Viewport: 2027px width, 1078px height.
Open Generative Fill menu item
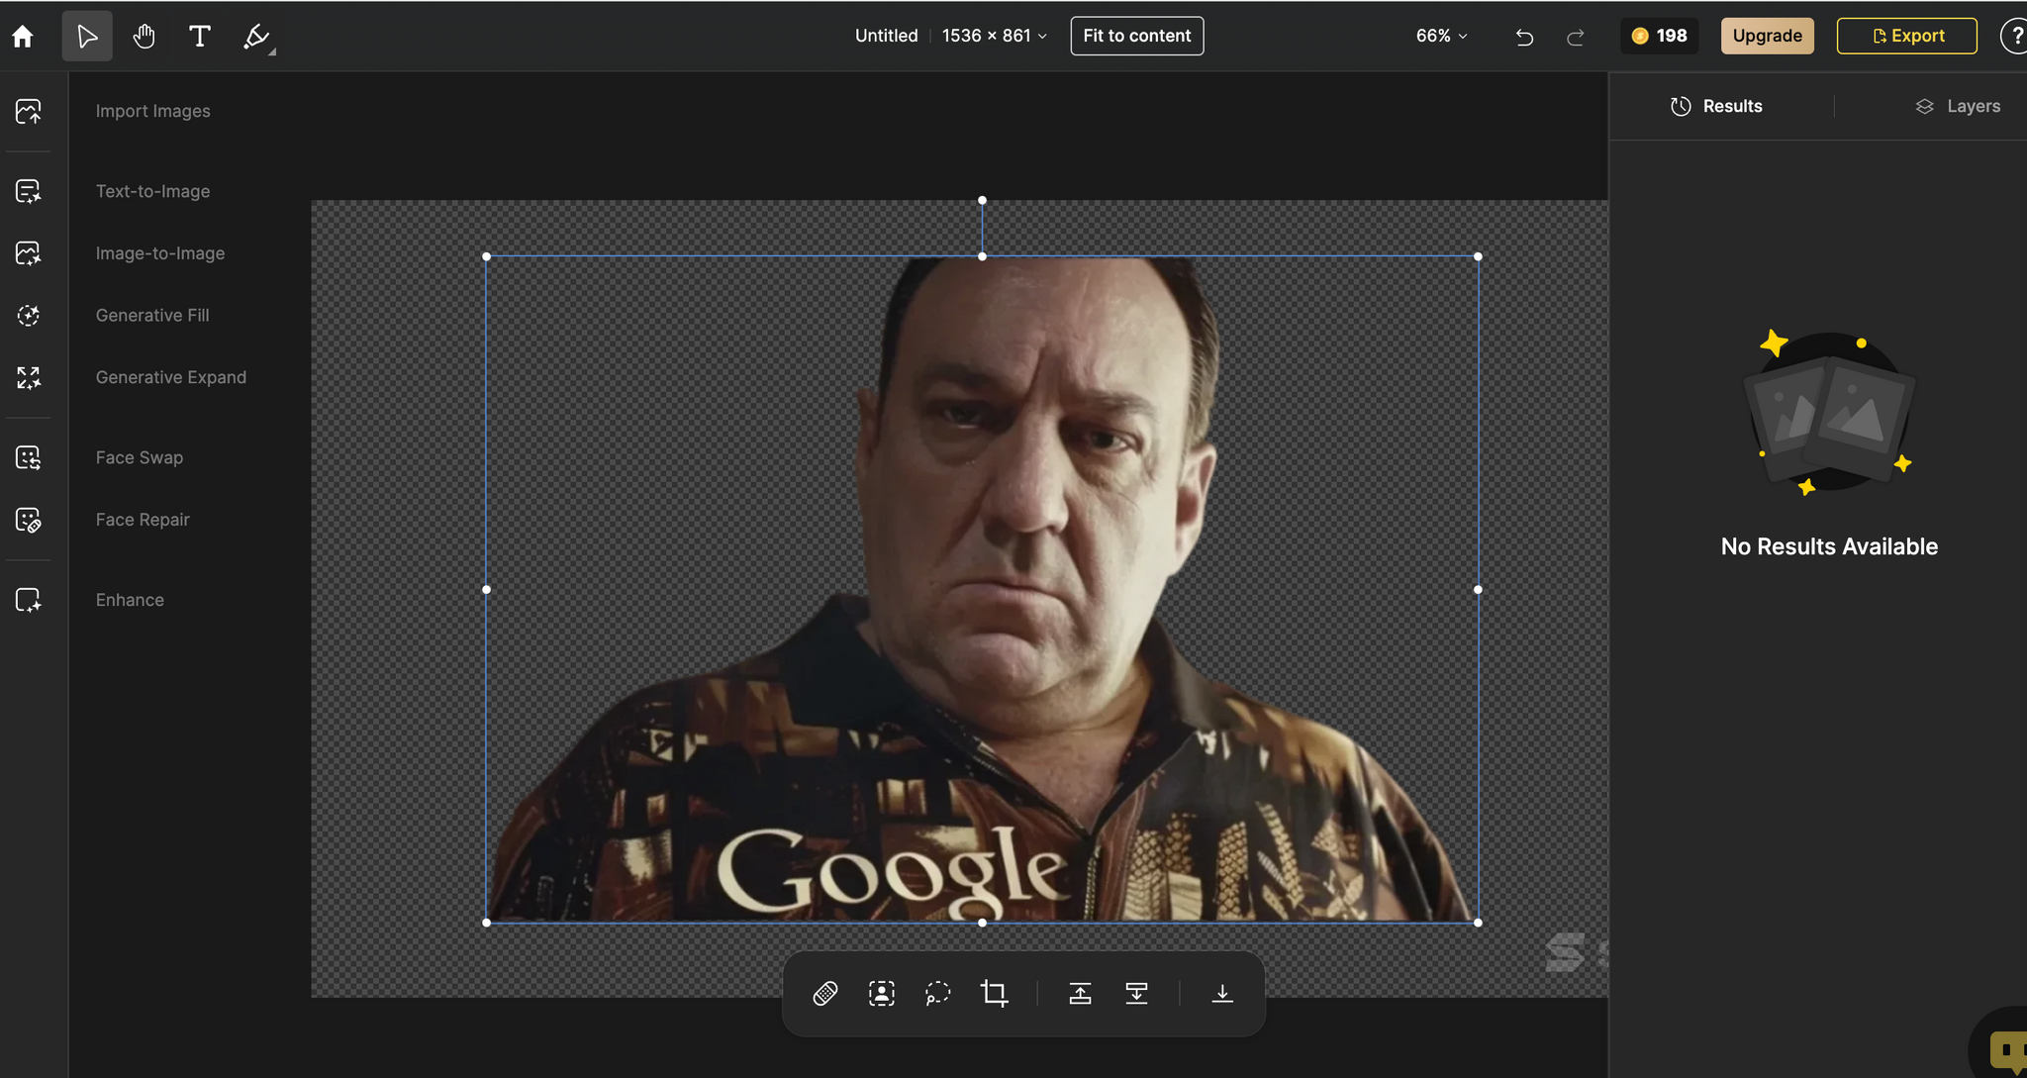pos(152,315)
